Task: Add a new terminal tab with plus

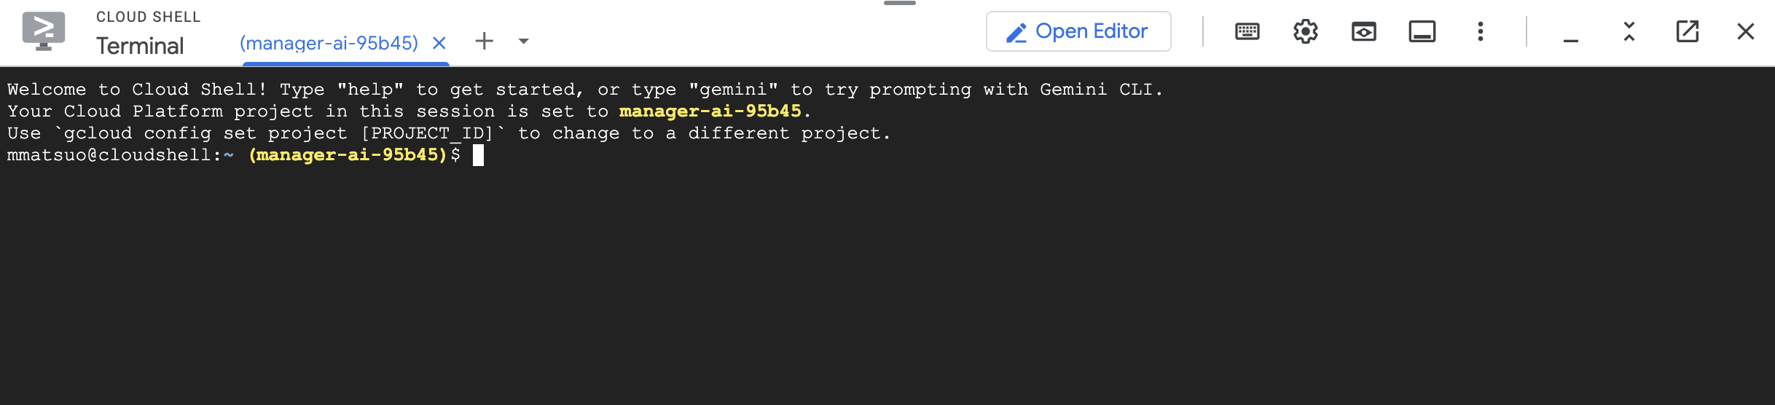Action: [484, 42]
